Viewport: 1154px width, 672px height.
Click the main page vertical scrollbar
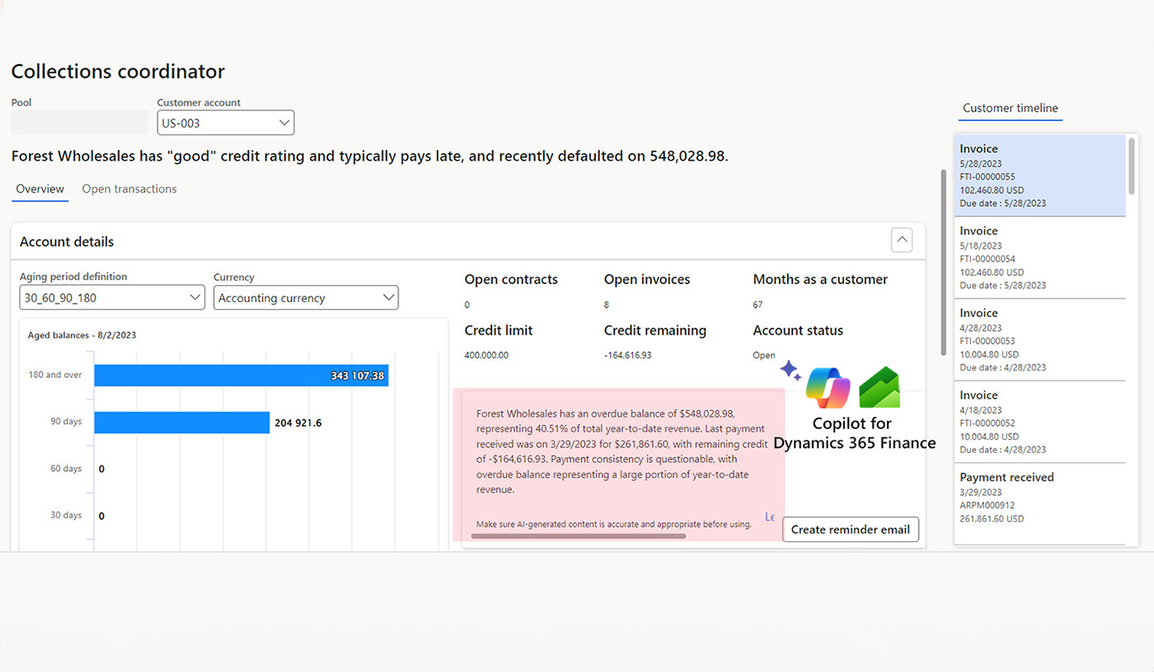pos(943,262)
